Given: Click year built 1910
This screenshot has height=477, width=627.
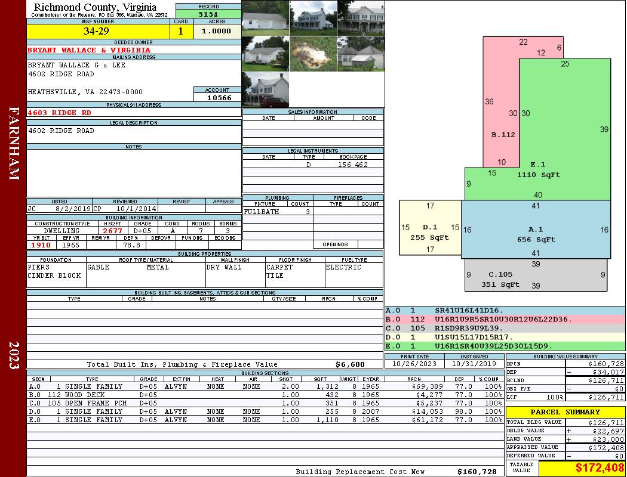Looking at the screenshot, I should 41,245.
